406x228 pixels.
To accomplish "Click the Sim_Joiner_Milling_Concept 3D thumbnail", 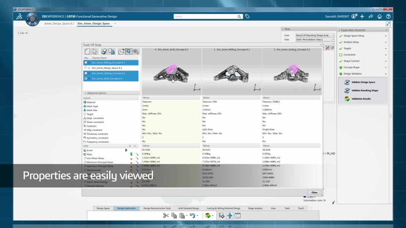I will [x=232, y=71].
